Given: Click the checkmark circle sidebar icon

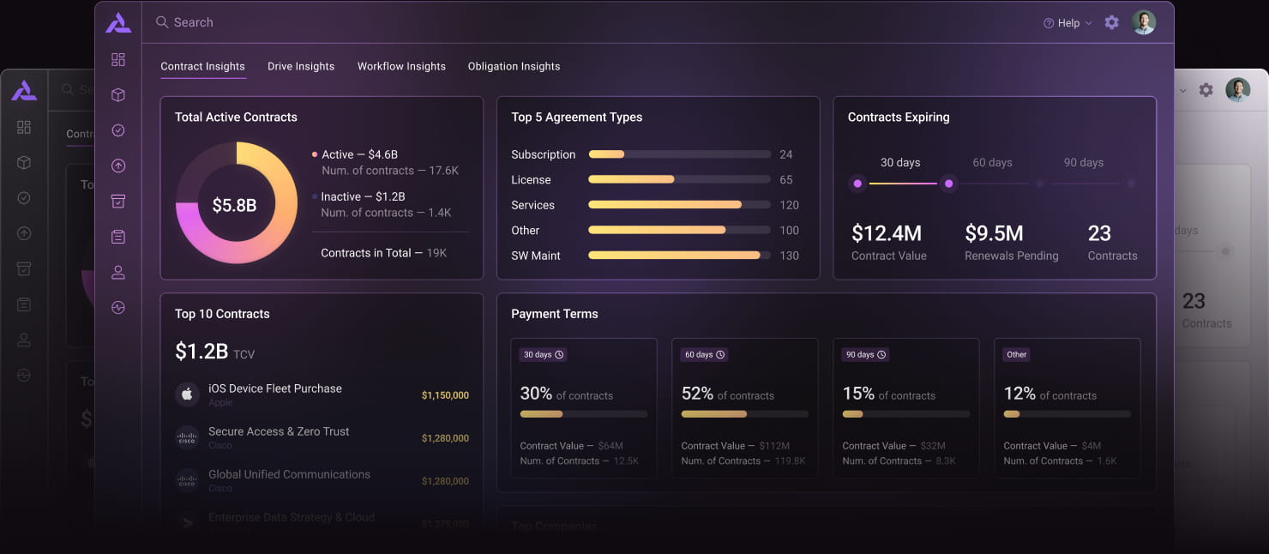Looking at the screenshot, I should (x=118, y=130).
